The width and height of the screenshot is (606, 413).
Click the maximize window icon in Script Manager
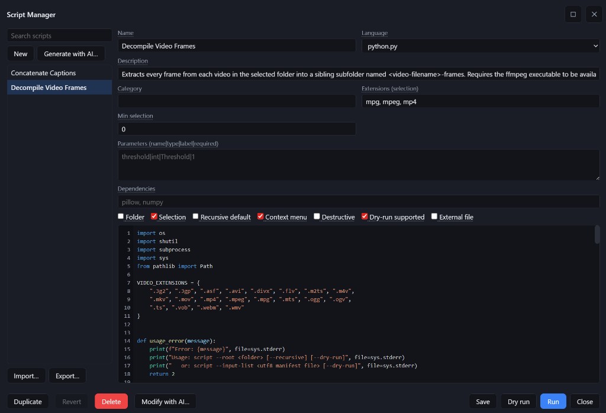tap(573, 14)
